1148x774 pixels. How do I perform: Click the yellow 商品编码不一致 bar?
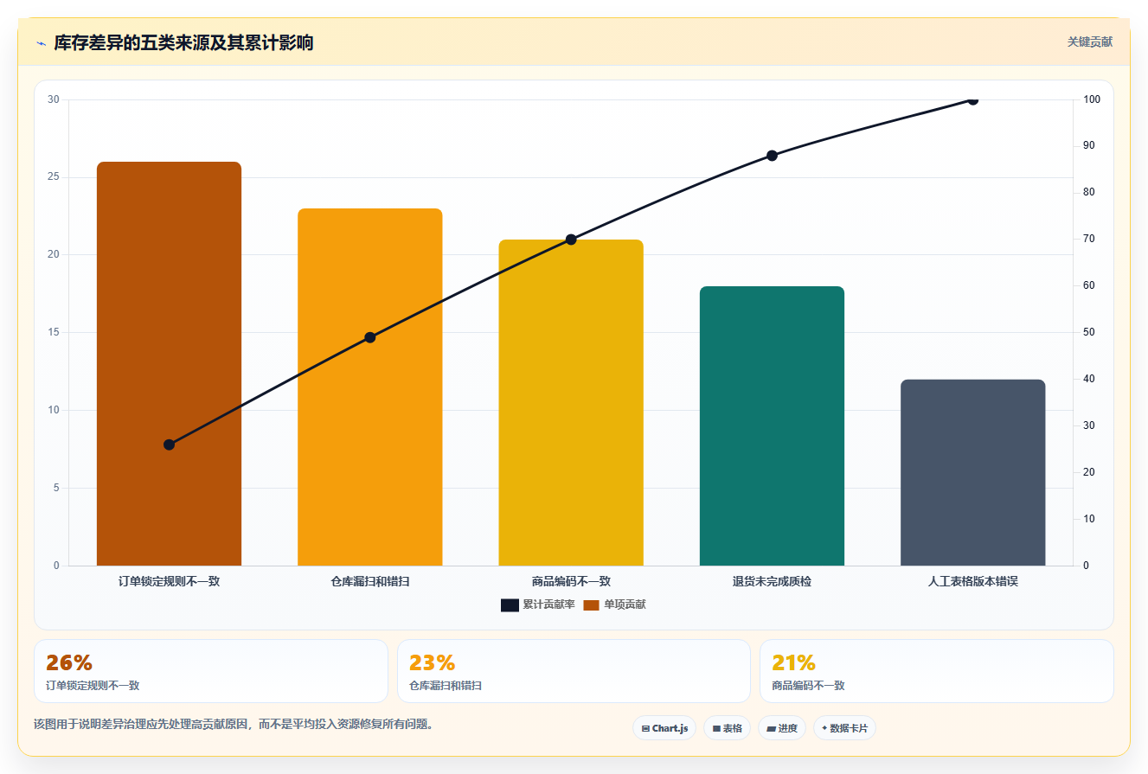point(571,402)
